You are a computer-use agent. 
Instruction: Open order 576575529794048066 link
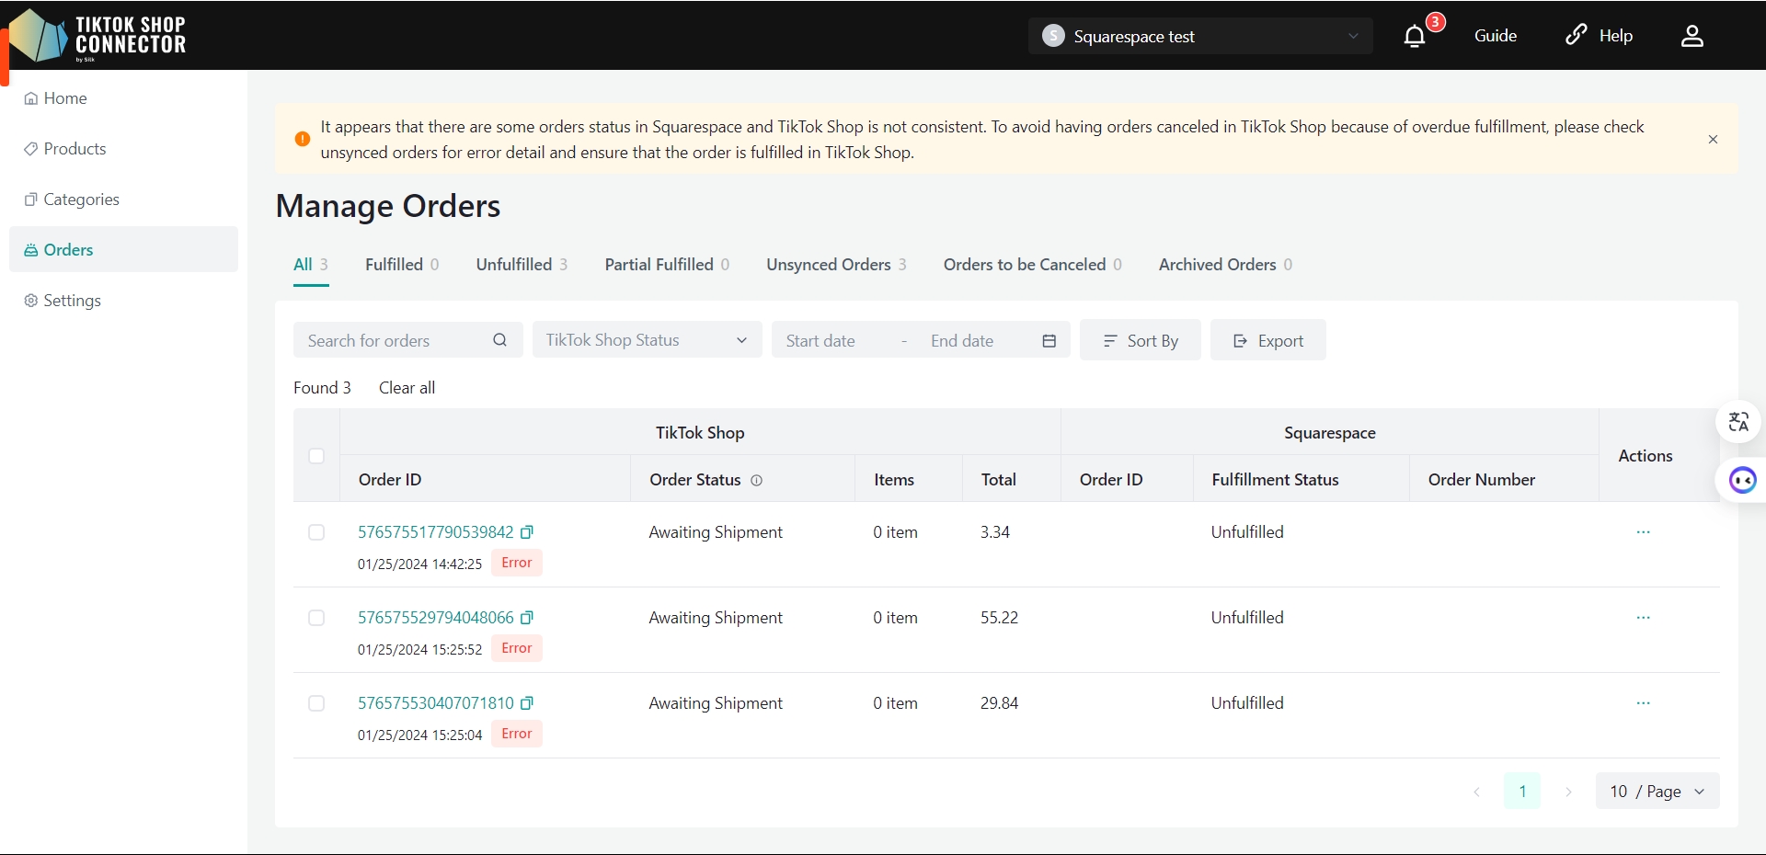point(436,618)
